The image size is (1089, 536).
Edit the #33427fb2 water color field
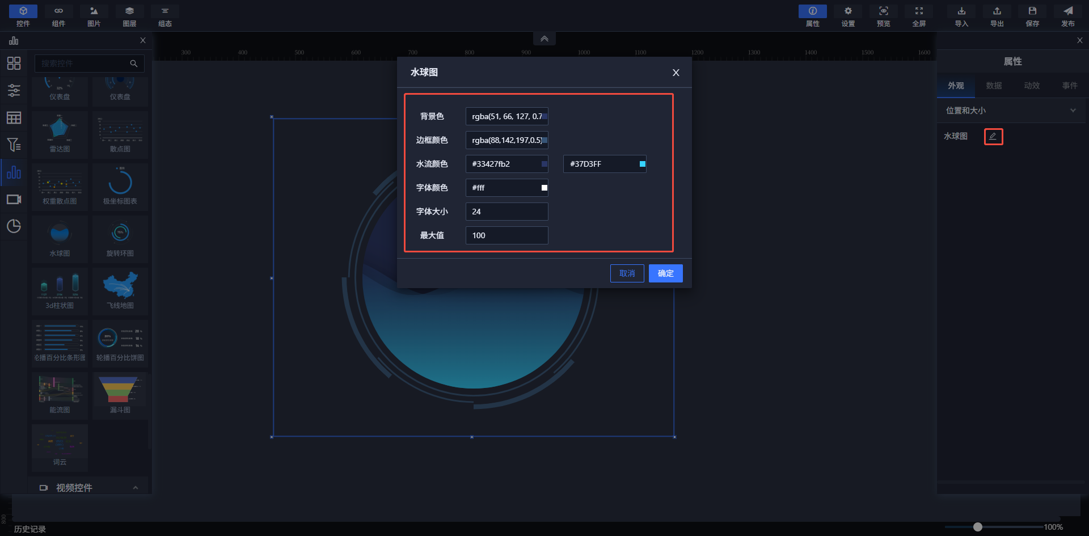[x=507, y=164]
